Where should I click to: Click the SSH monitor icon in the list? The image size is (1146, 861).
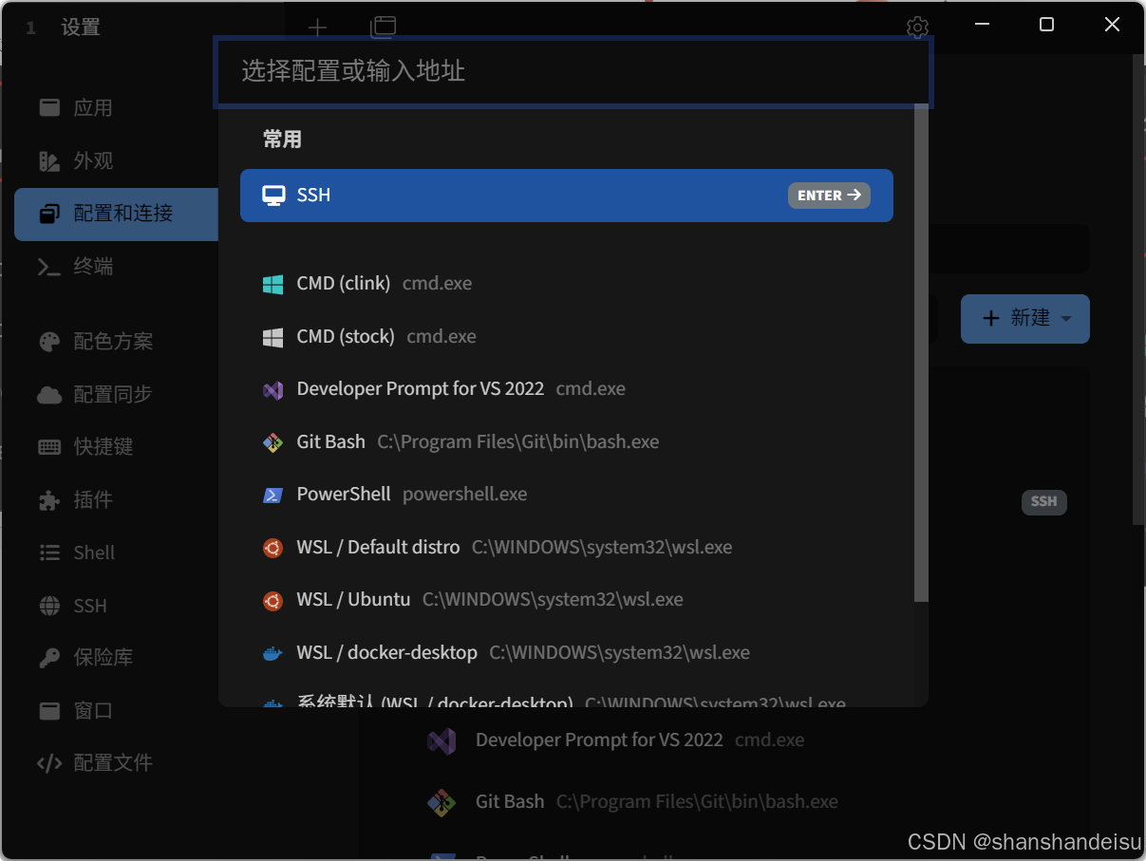click(x=273, y=196)
